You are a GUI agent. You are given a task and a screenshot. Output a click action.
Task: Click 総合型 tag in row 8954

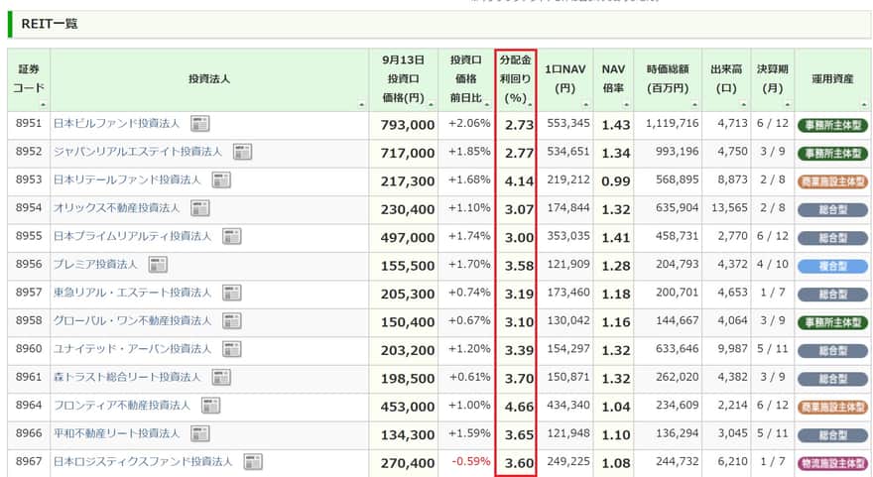click(833, 210)
